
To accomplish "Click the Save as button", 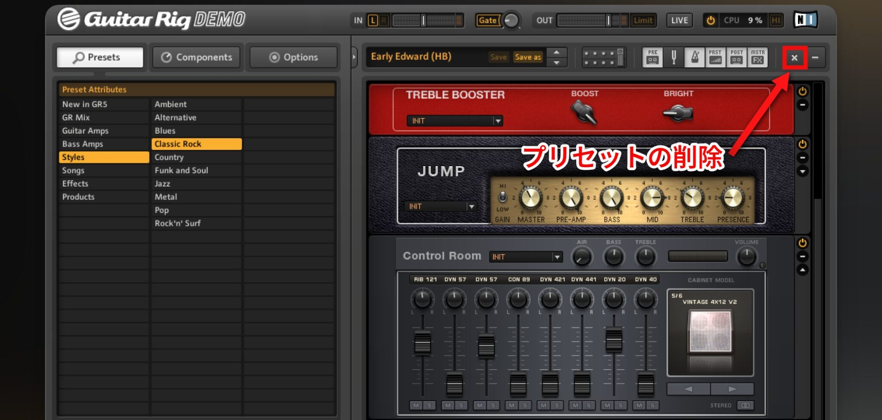I will pyautogui.click(x=527, y=57).
